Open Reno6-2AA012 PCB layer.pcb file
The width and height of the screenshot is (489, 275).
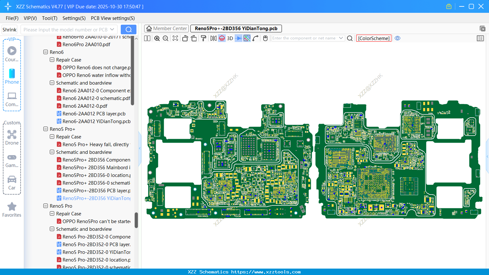[x=94, y=114]
